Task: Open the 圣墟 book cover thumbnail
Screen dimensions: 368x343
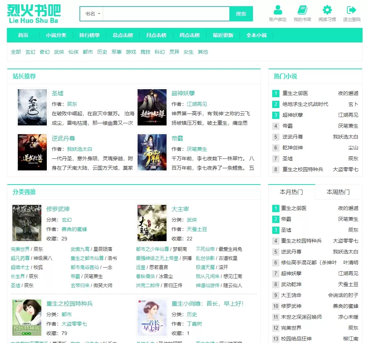Action: click(x=32, y=107)
